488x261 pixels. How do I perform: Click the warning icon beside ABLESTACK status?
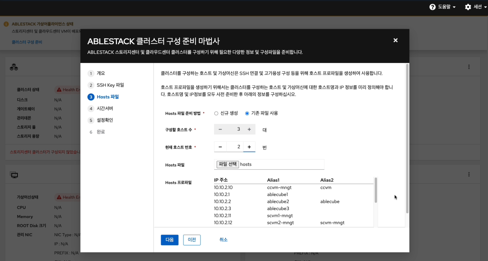pos(6,24)
